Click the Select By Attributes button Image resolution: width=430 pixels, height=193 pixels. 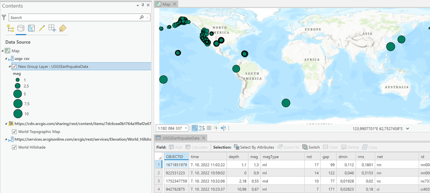coord(254,147)
